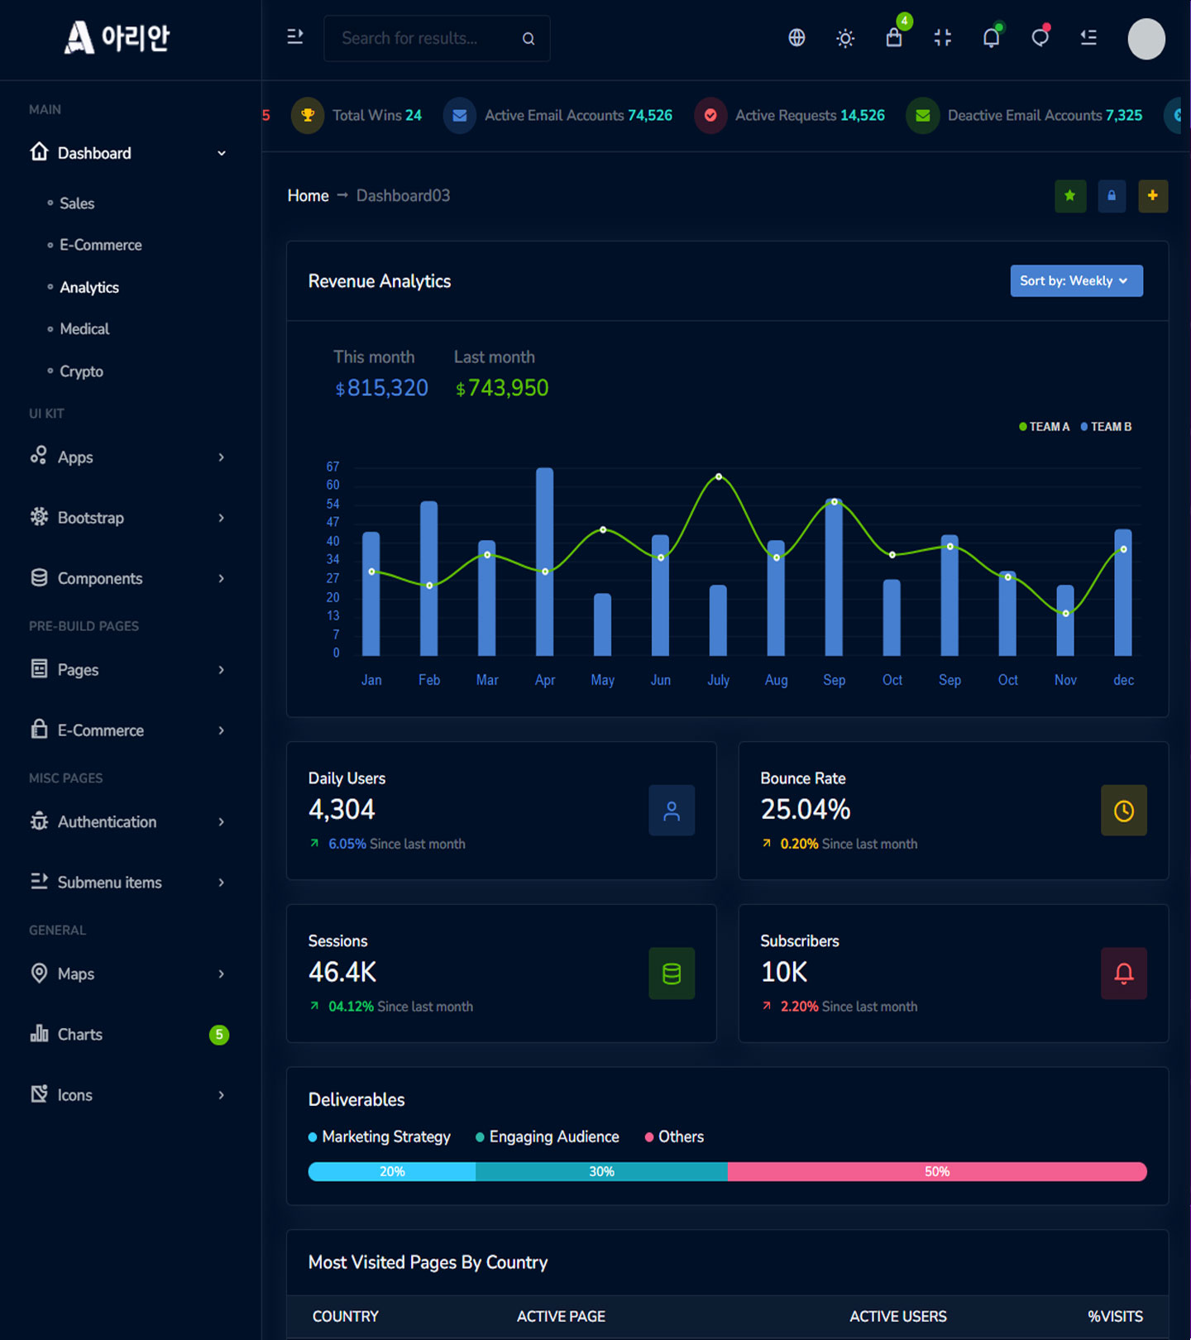Click the Apps sidebar icon
The height and width of the screenshot is (1340, 1191).
39,456
